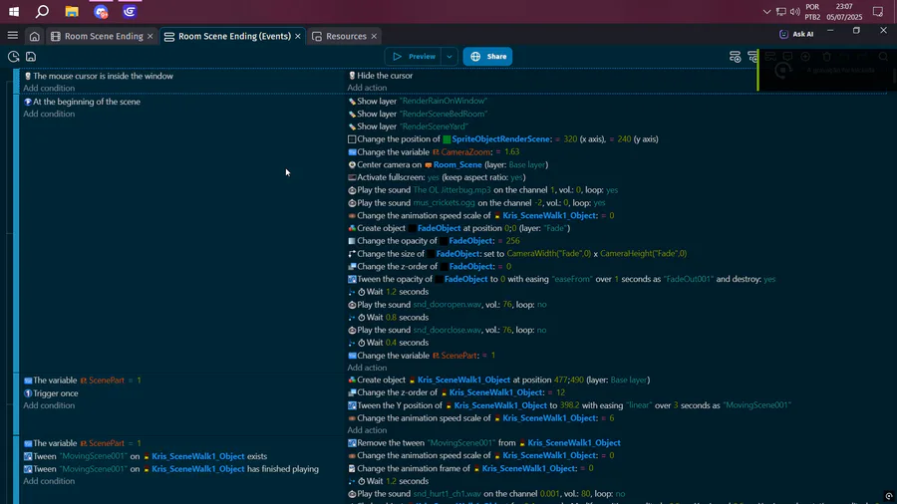Go to the Home tab icon
The height and width of the screenshot is (504, 897).
[34, 36]
